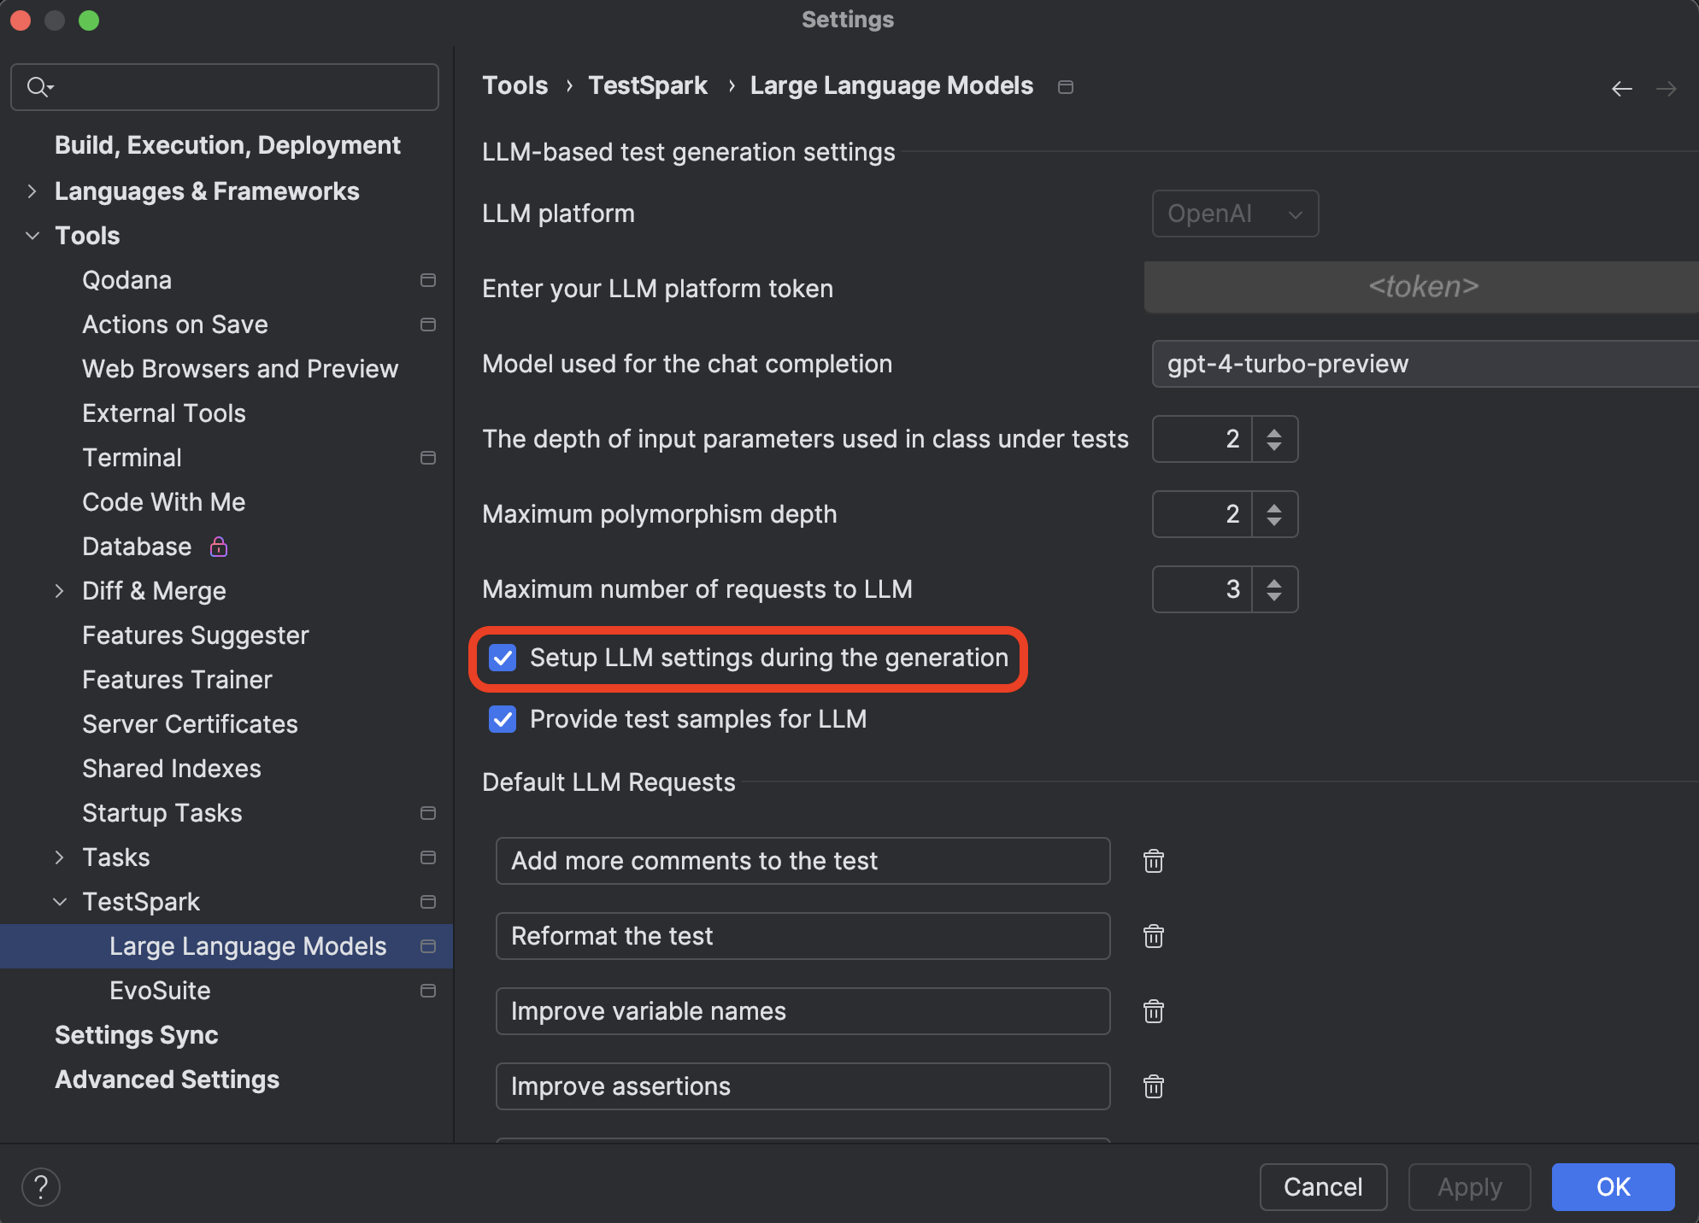This screenshot has height=1223, width=1699.
Task: Open the LLM platform OpenAI dropdown
Action: click(1235, 214)
